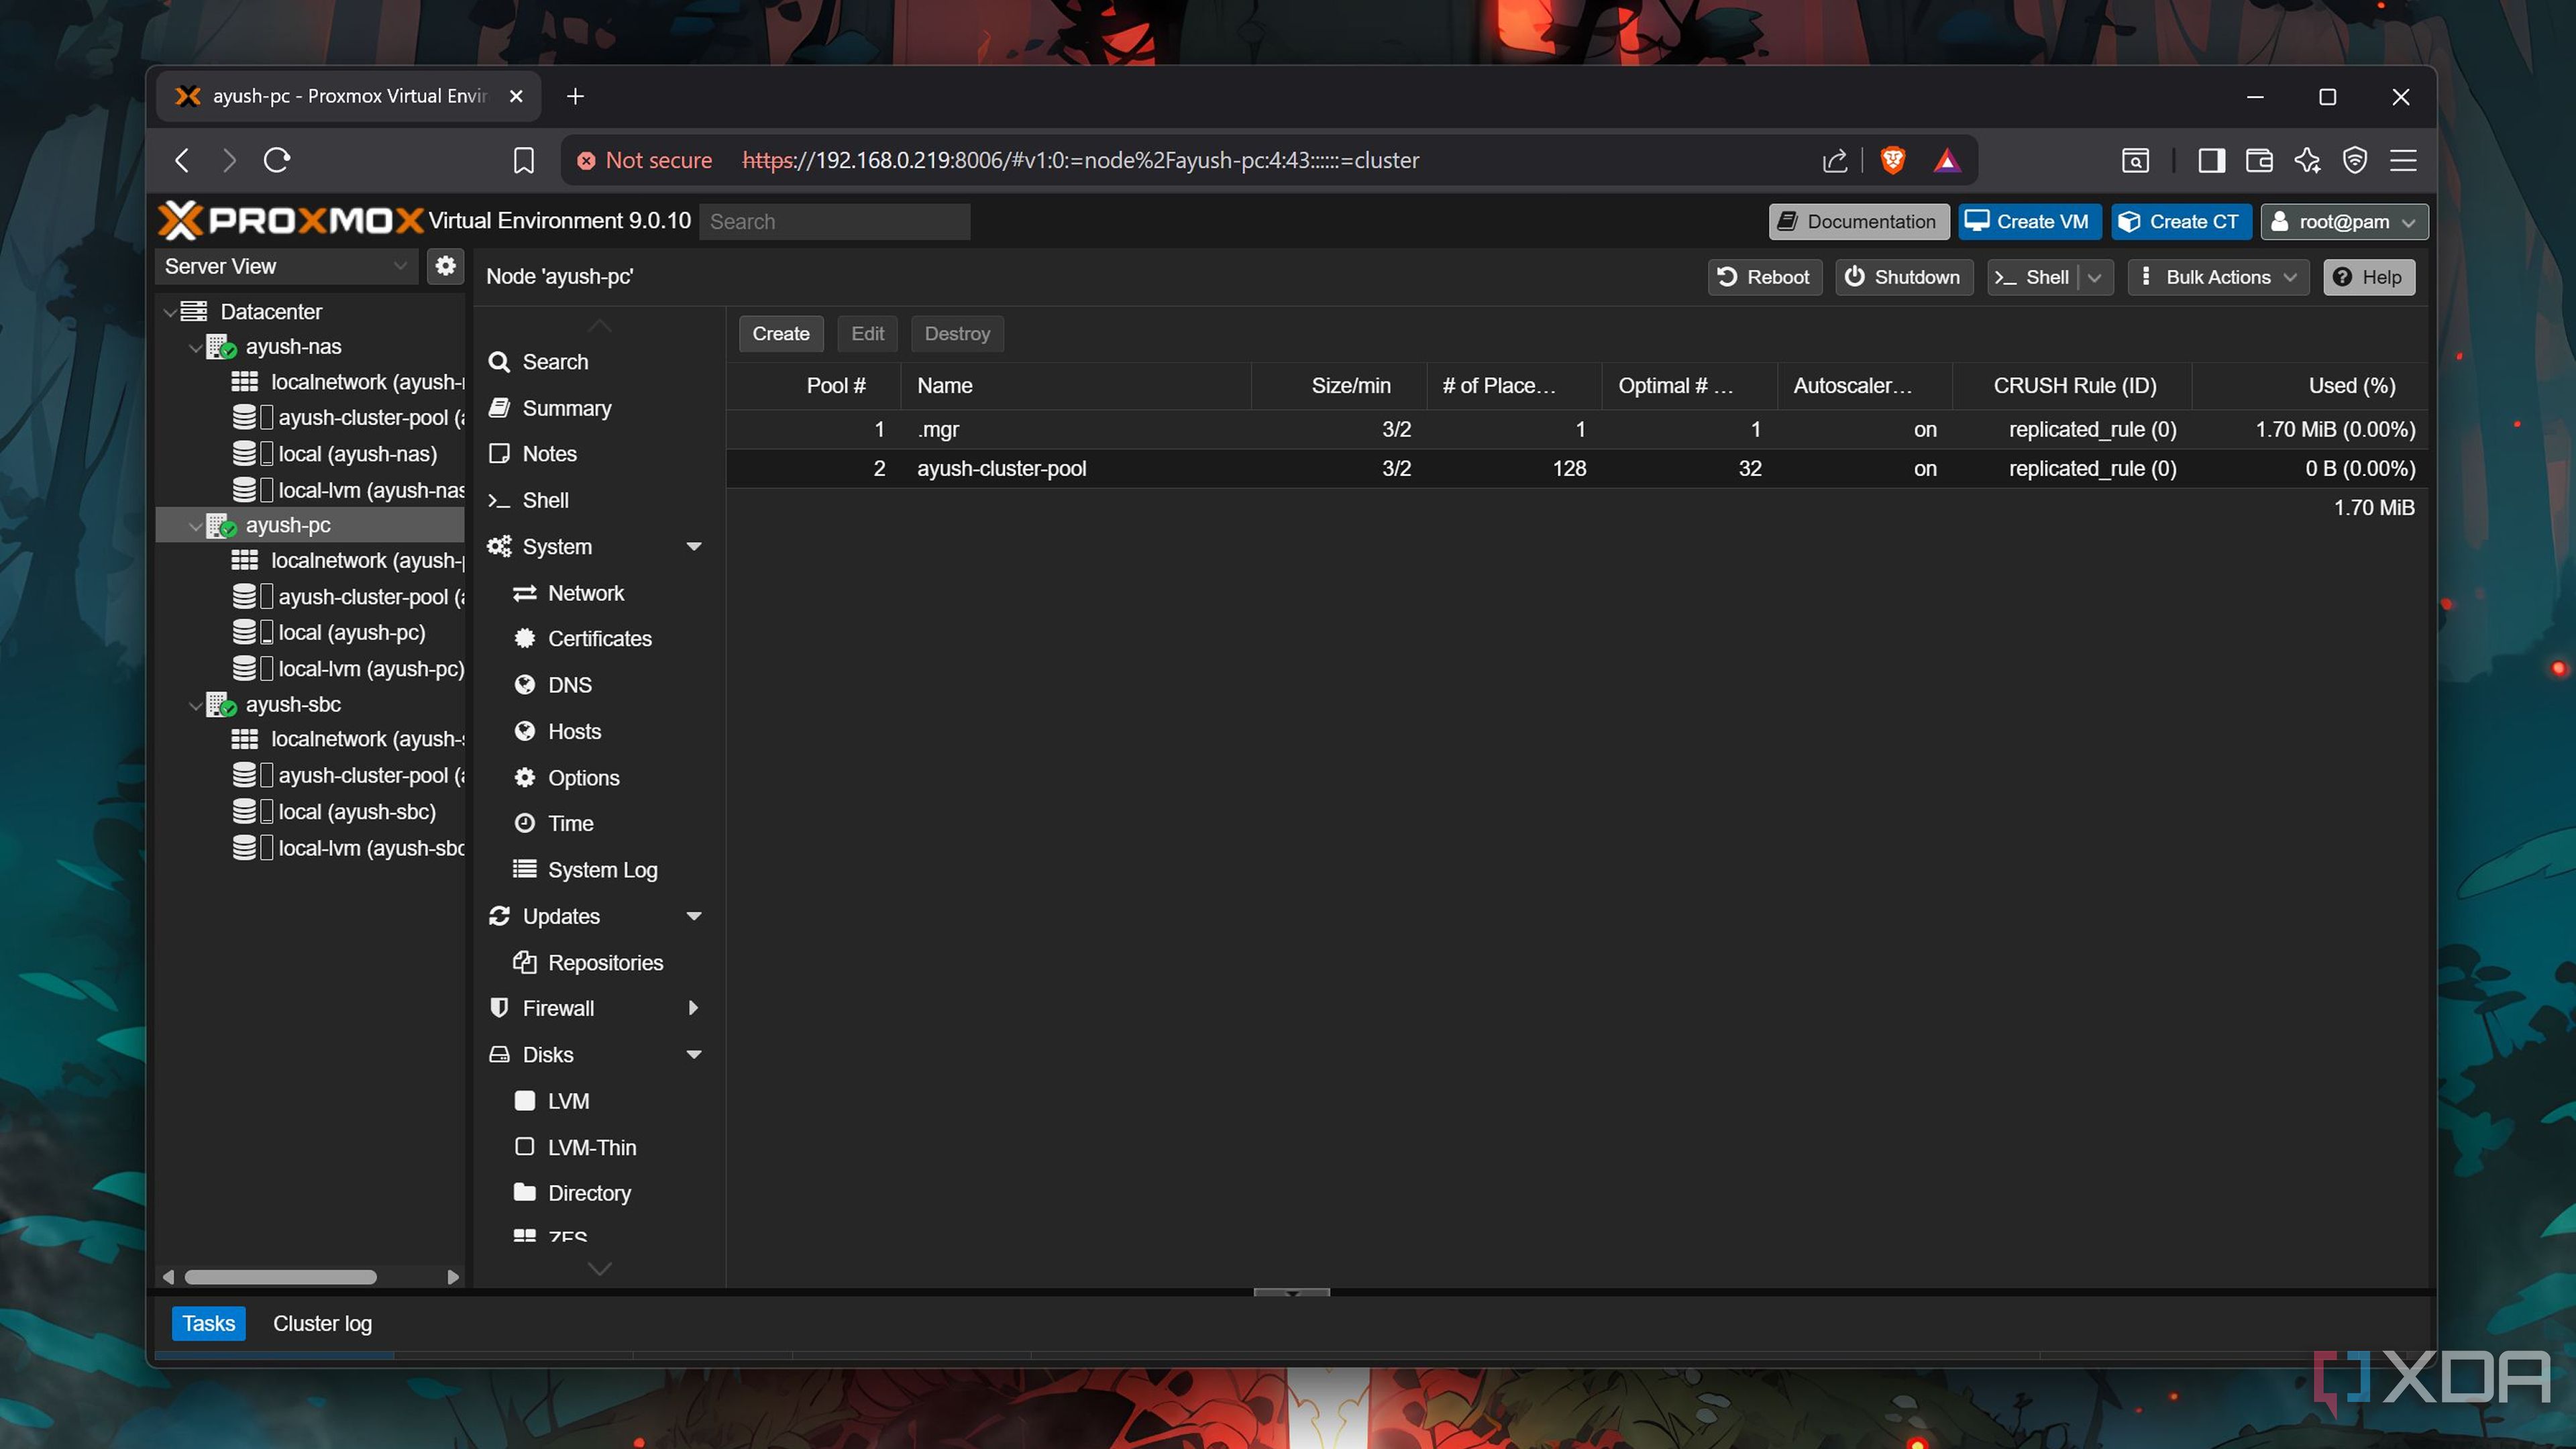Switch to the Tasks tab
This screenshot has height=1449, width=2576.
point(208,1323)
